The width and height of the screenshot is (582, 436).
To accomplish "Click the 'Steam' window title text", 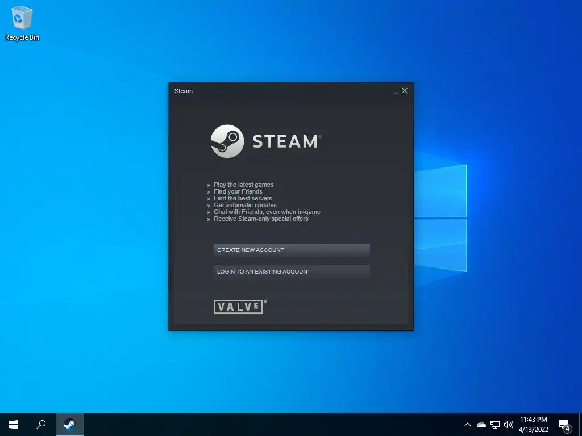I will (x=184, y=91).
